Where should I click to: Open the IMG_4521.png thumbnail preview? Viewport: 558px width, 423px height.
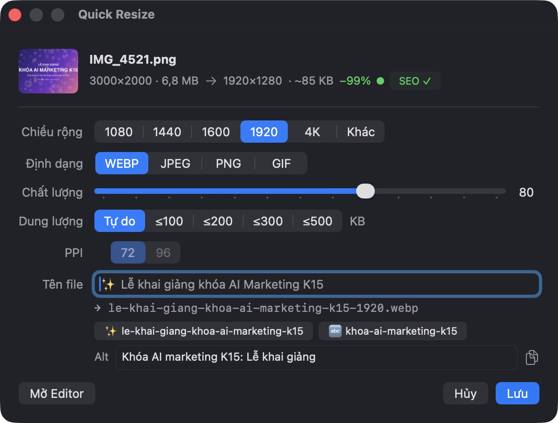[x=48, y=71]
